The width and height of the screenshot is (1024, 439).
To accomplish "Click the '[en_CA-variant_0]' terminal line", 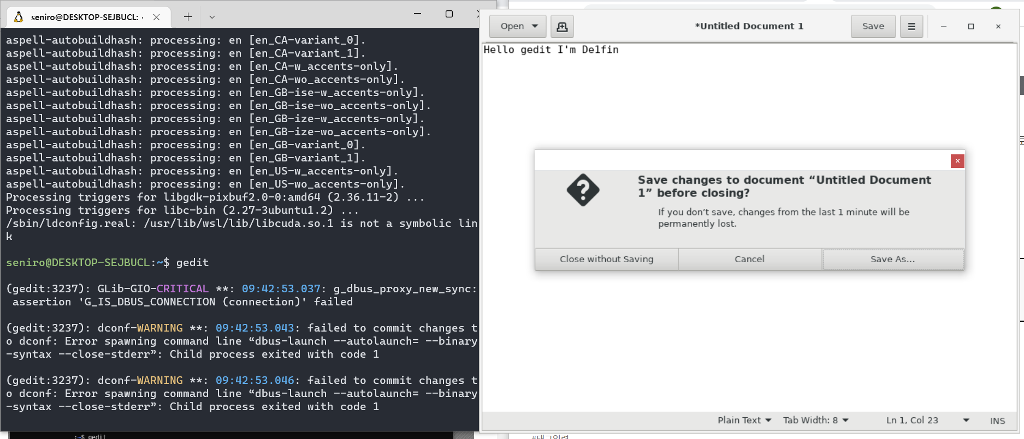I will point(186,40).
